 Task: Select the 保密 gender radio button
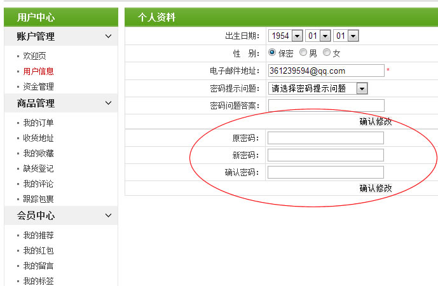tap(272, 53)
